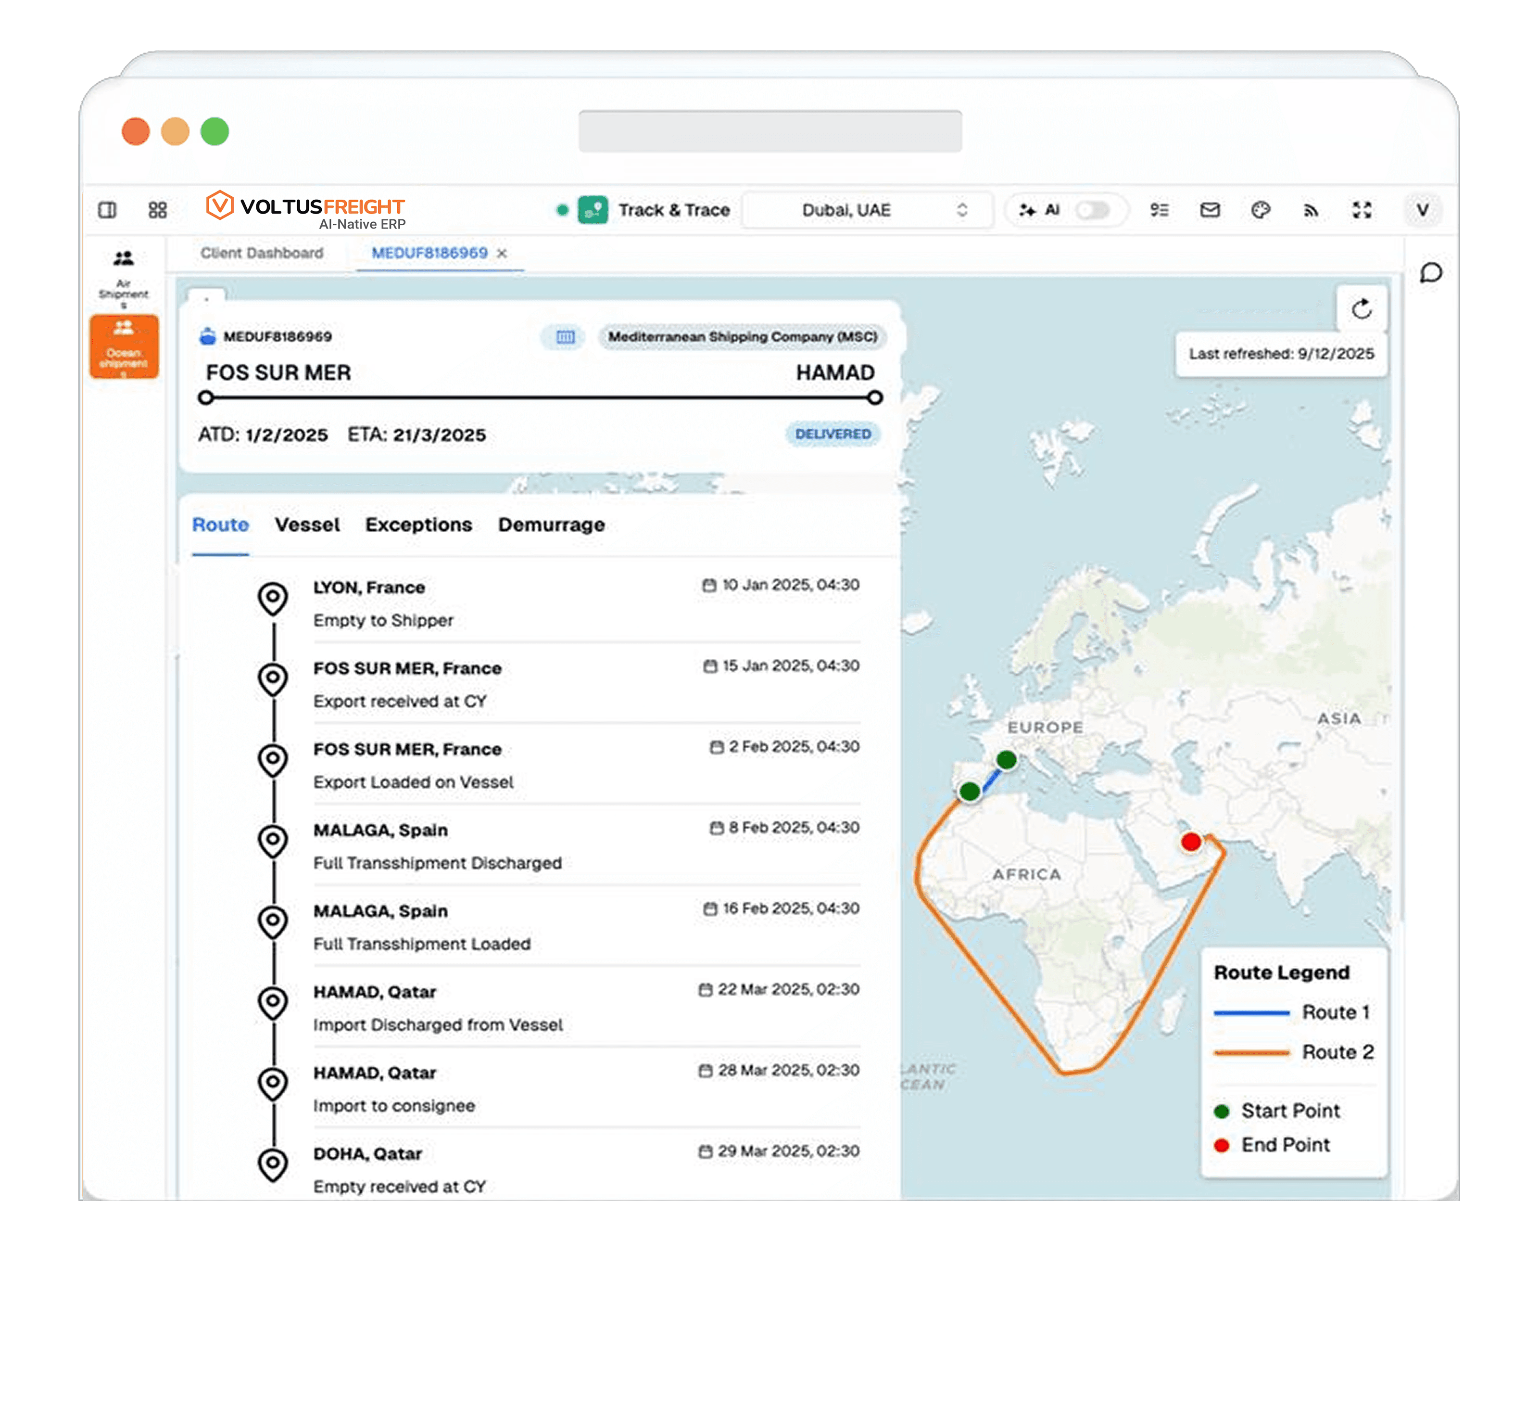Enter fullscreen with the expand icon
Screen dimensions: 1539x1407
point(1362,210)
